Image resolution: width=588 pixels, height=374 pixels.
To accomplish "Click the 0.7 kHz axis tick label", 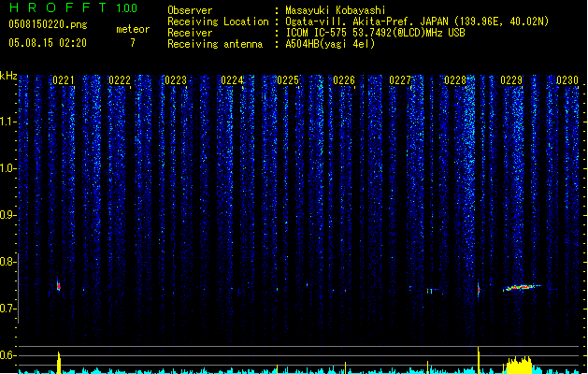I will (7, 309).
